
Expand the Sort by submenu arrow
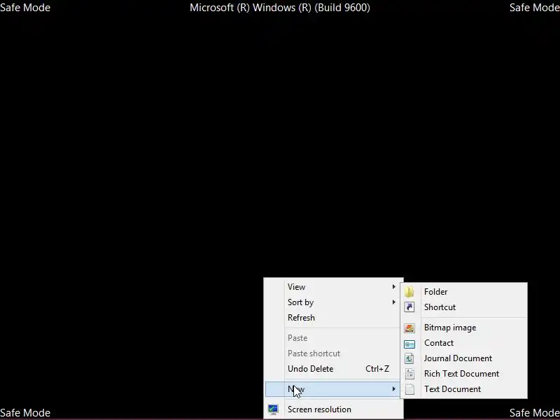tap(393, 302)
